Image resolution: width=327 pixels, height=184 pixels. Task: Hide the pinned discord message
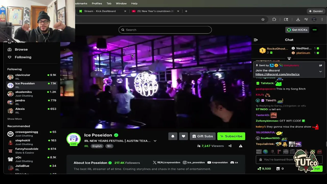(320, 65)
